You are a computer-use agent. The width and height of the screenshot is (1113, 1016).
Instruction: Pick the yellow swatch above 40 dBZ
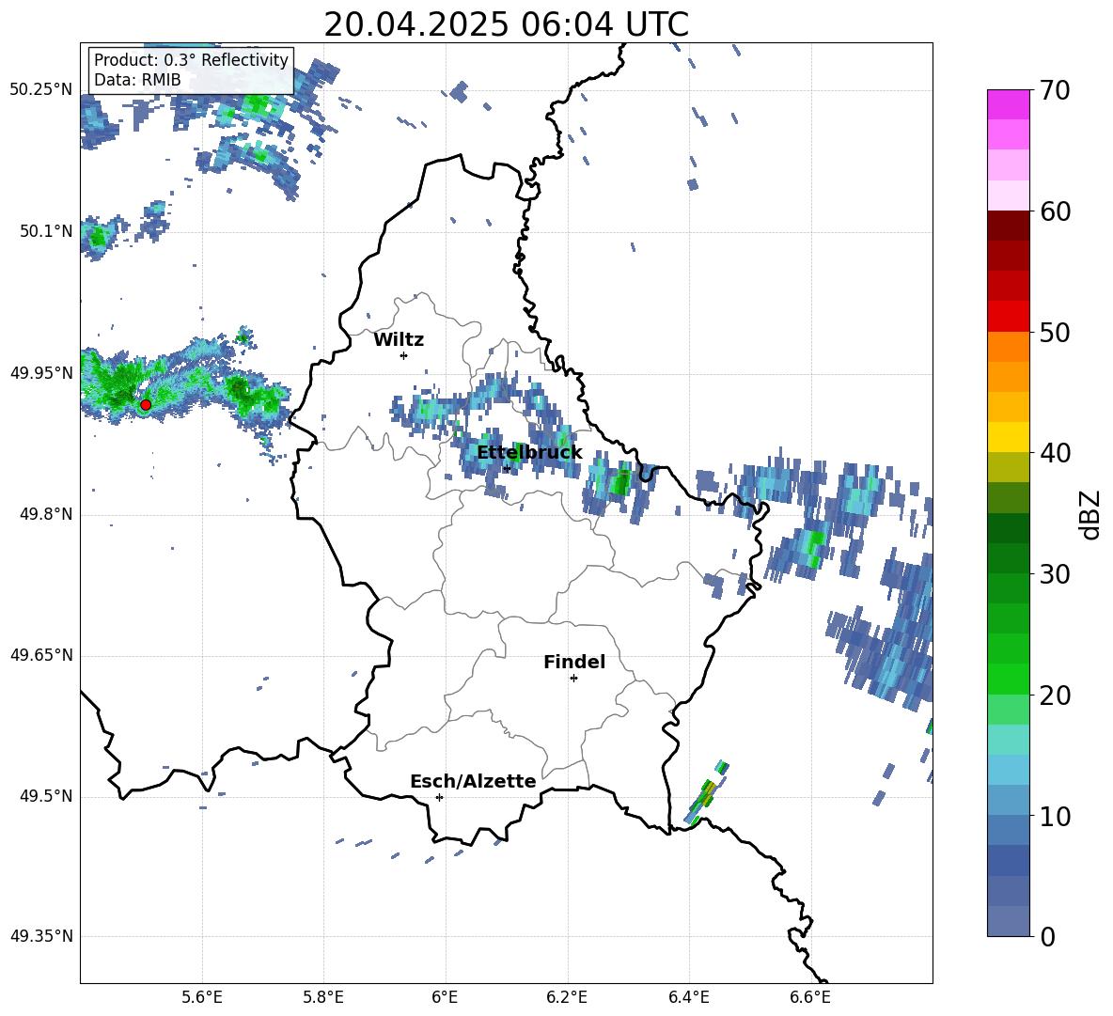[x=1008, y=437]
